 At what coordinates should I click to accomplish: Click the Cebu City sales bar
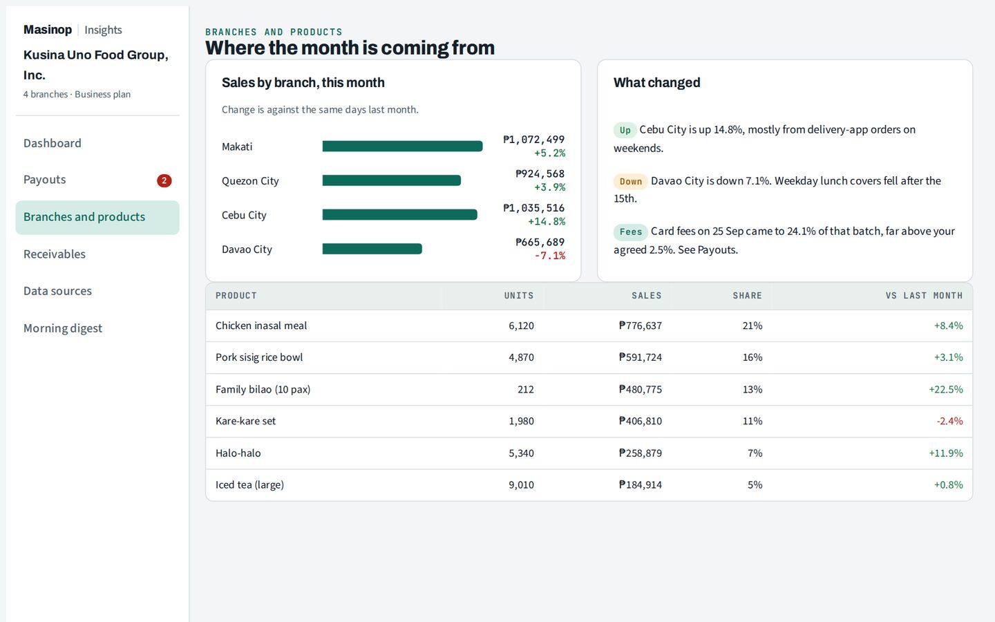coord(400,215)
